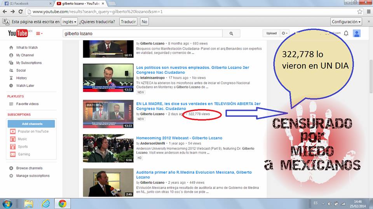Bookmark page with star icon
The width and height of the screenshot is (373, 209).
(360, 12)
